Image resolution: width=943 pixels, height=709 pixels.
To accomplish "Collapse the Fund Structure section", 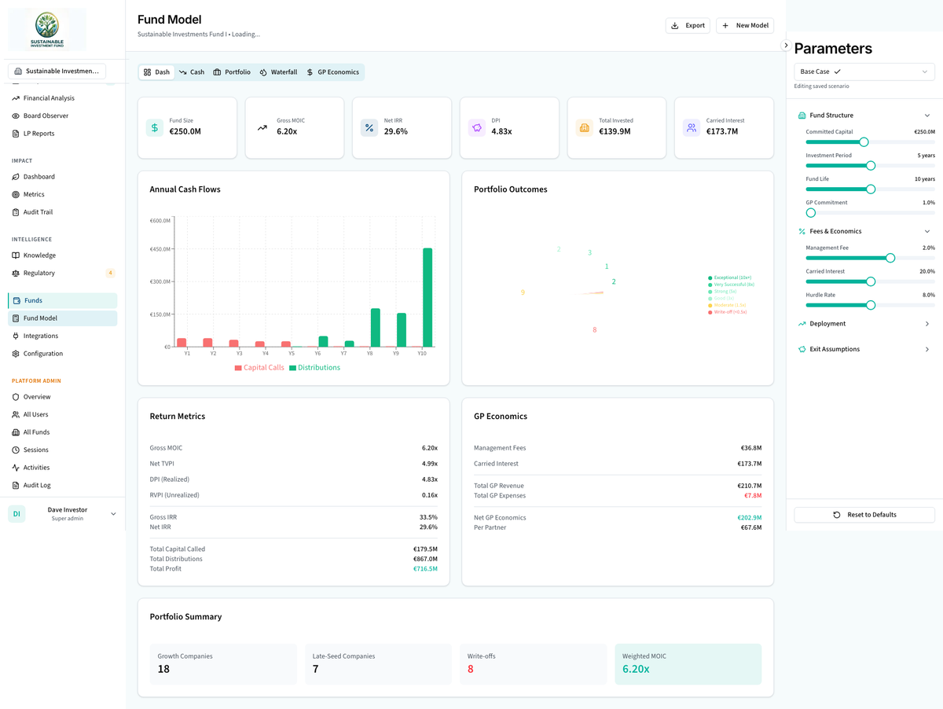I will coord(864,115).
